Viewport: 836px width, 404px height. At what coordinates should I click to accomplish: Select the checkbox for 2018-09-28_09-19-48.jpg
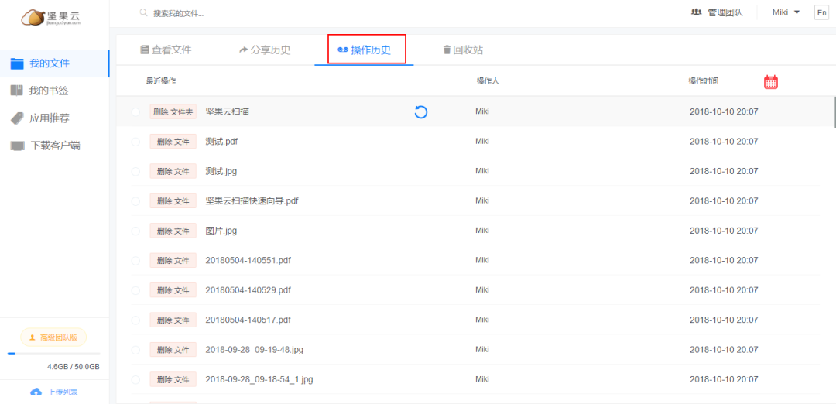point(135,350)
